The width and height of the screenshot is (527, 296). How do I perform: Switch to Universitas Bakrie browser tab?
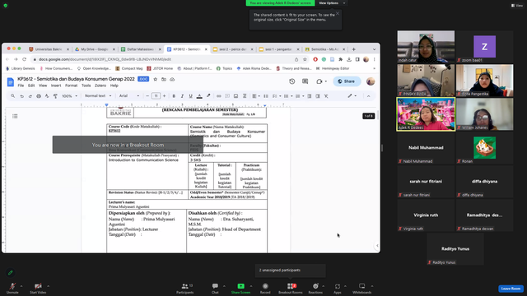coord(48,49)
